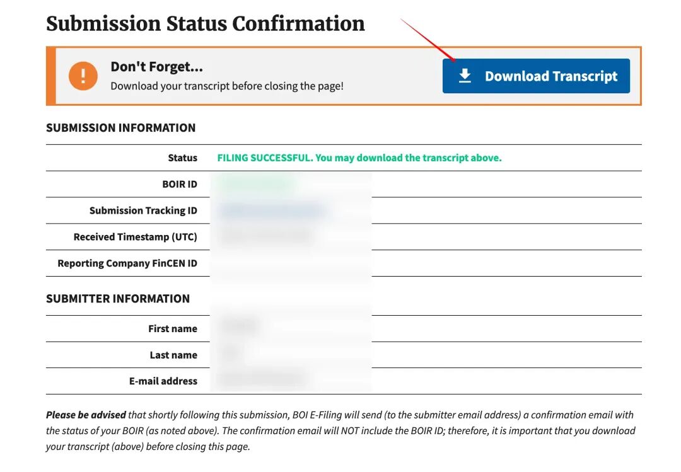Select the Last name label
The height and width of the screenshot is (472, 681).
(173, 355)
